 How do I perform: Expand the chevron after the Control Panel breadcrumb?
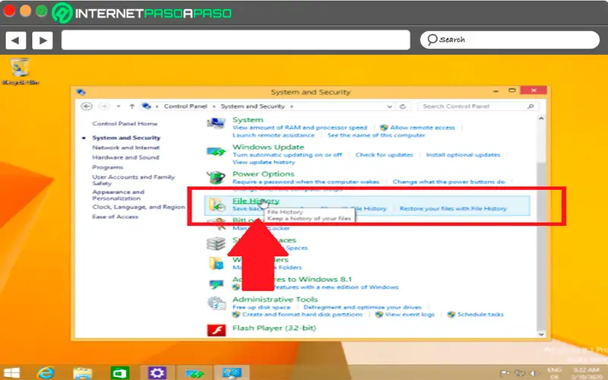pyautogui.click(x=214, y=106)
